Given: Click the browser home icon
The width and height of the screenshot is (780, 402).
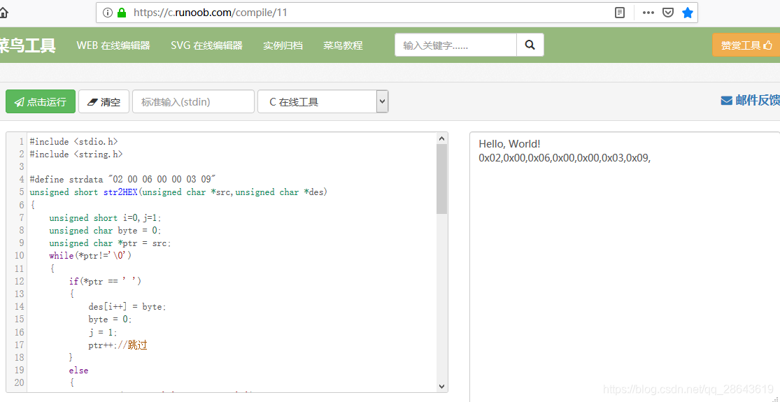Looking at the screenshot, I should (3, 13).
